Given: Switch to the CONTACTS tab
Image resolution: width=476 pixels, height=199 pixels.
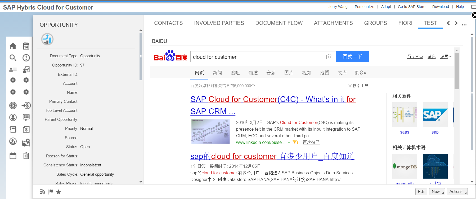Looking at the screenshot, I should pos(168,23).
